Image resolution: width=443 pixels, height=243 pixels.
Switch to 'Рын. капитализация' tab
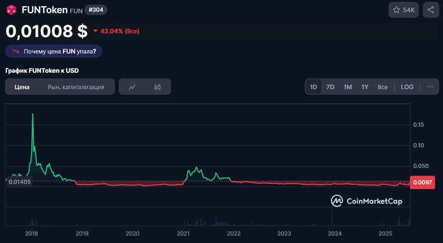tap(76, 87)
